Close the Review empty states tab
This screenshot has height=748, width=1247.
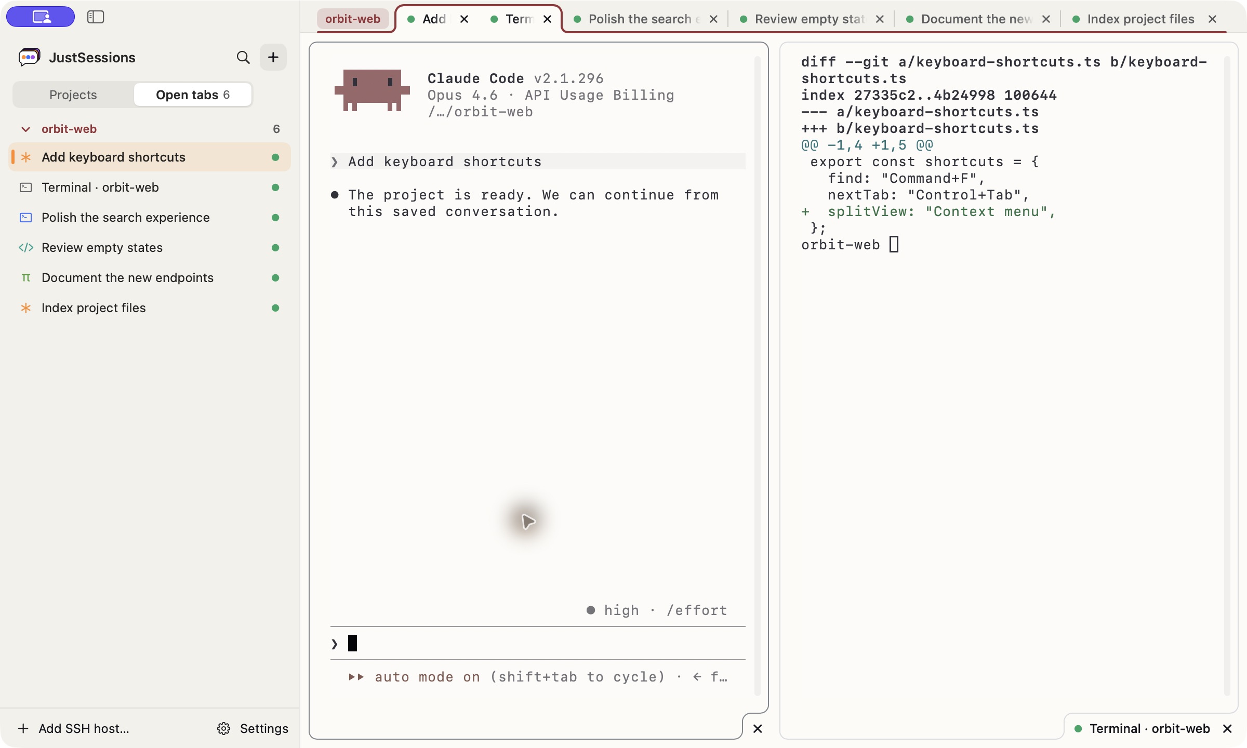point(880,19)
